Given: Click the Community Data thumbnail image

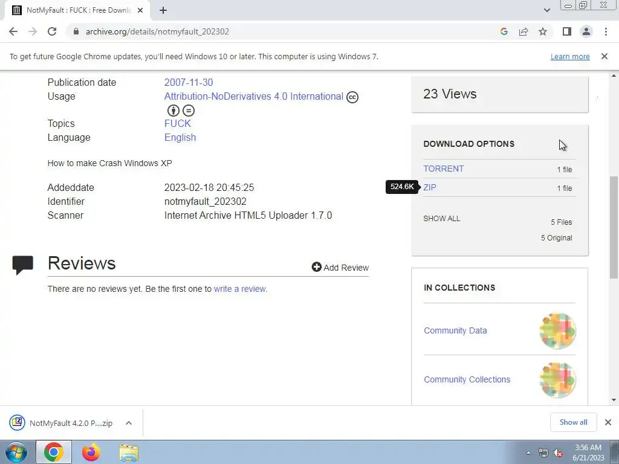Looking at the screenshot, I should tap(557, 330).
